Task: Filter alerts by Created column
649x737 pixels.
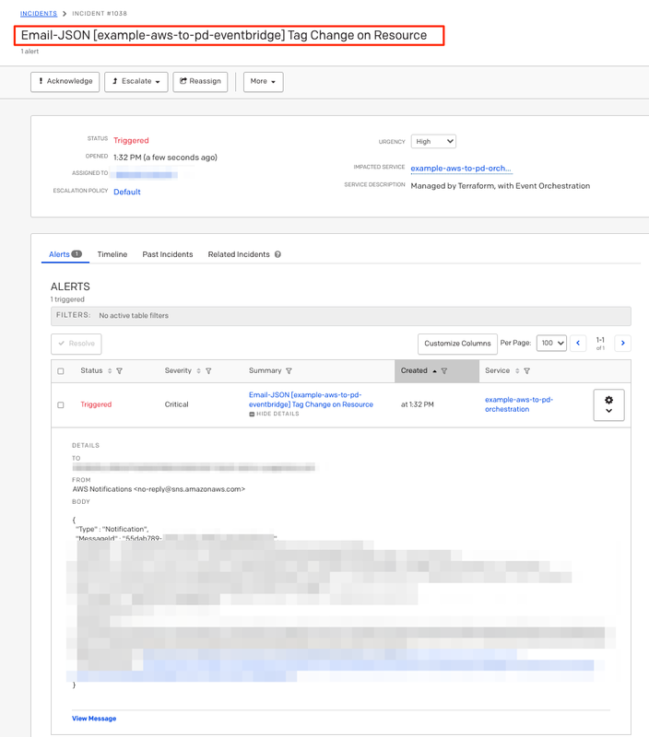Action: coord(444,371)
